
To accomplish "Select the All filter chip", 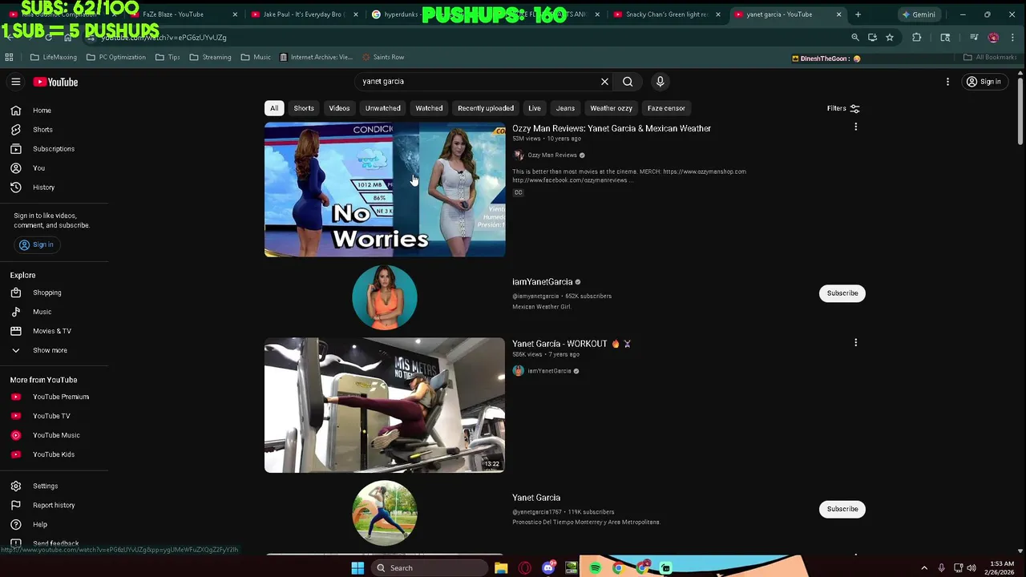I will (274, 108).
